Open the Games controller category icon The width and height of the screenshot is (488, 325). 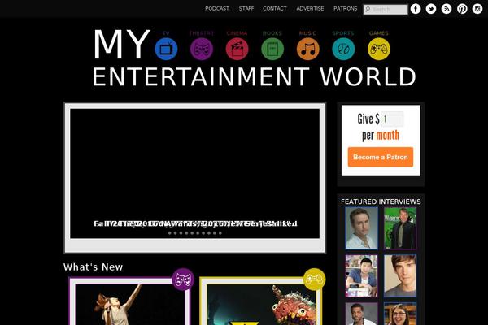(379, 49)
